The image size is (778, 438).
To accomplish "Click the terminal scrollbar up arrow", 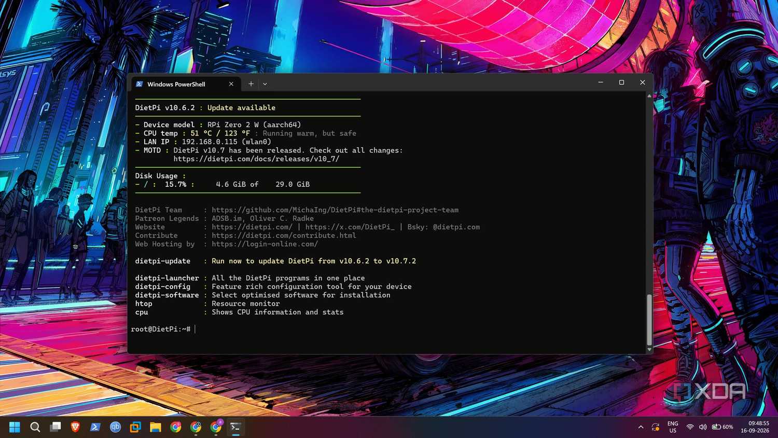I will pos(649,96).
